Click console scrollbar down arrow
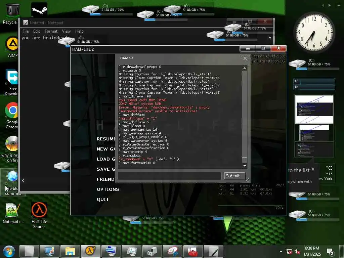The height and width of the screenshot is (258, 344). (x=245, y=166)
